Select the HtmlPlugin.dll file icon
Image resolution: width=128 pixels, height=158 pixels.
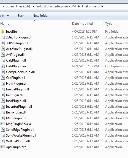coord(3,84)
